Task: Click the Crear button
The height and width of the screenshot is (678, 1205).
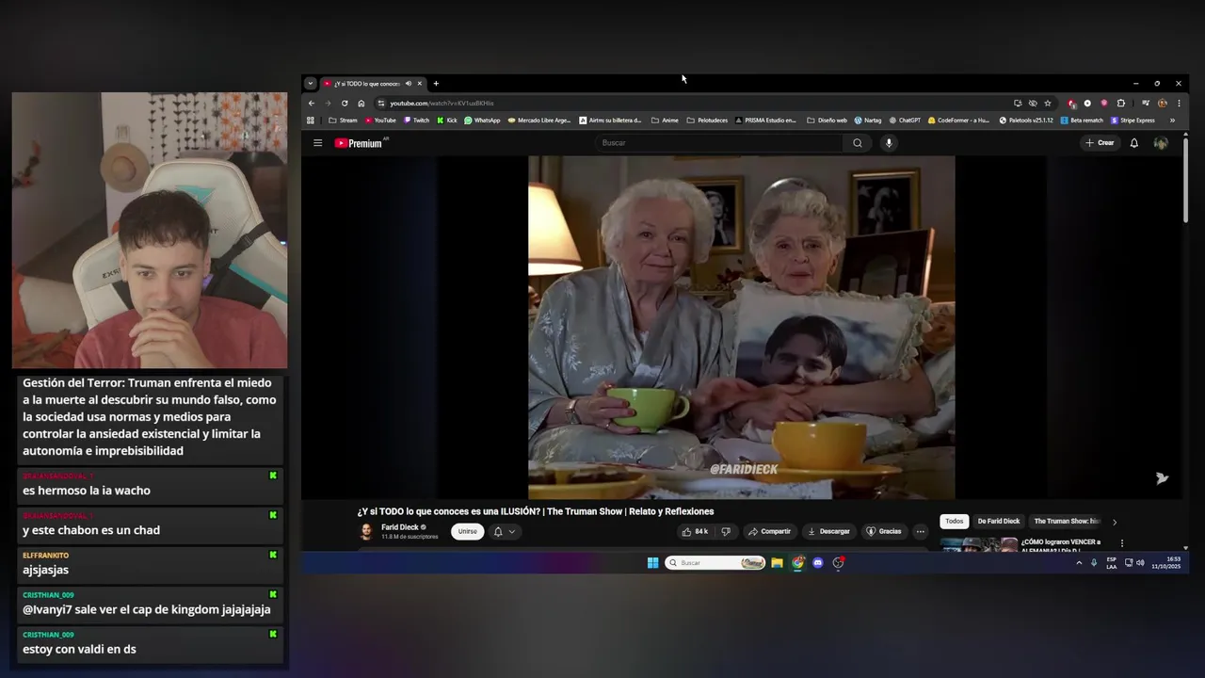Action: [x=1100, y=143]
